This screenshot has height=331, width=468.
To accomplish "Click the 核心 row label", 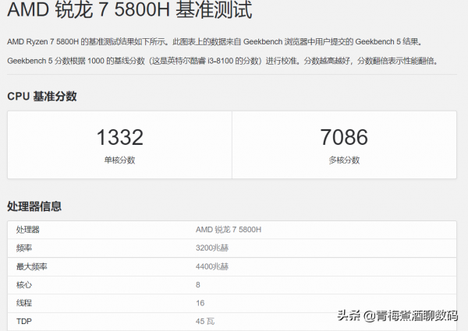I will click(x=24, y=285).
